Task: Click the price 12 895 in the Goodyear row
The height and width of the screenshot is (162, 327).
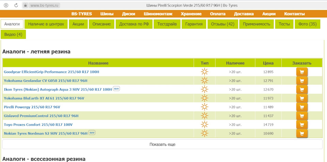Action: (x=268, y=72)
